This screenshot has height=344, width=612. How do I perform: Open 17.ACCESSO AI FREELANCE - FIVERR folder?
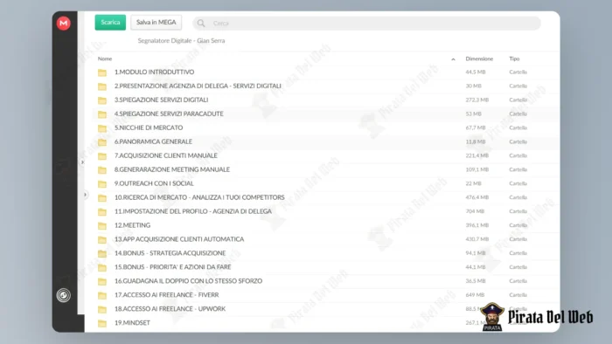[x=166, y=295]
